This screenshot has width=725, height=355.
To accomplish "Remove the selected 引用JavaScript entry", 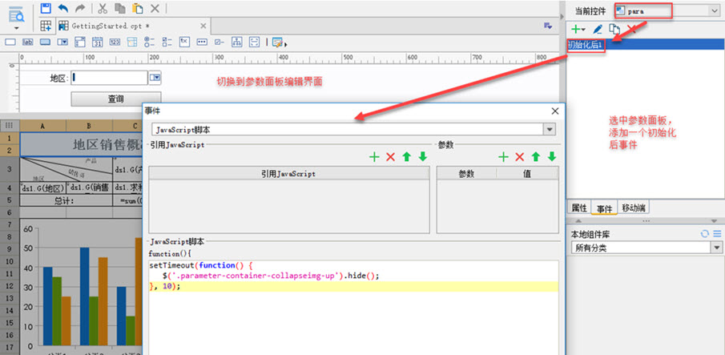I will point(390,157).
